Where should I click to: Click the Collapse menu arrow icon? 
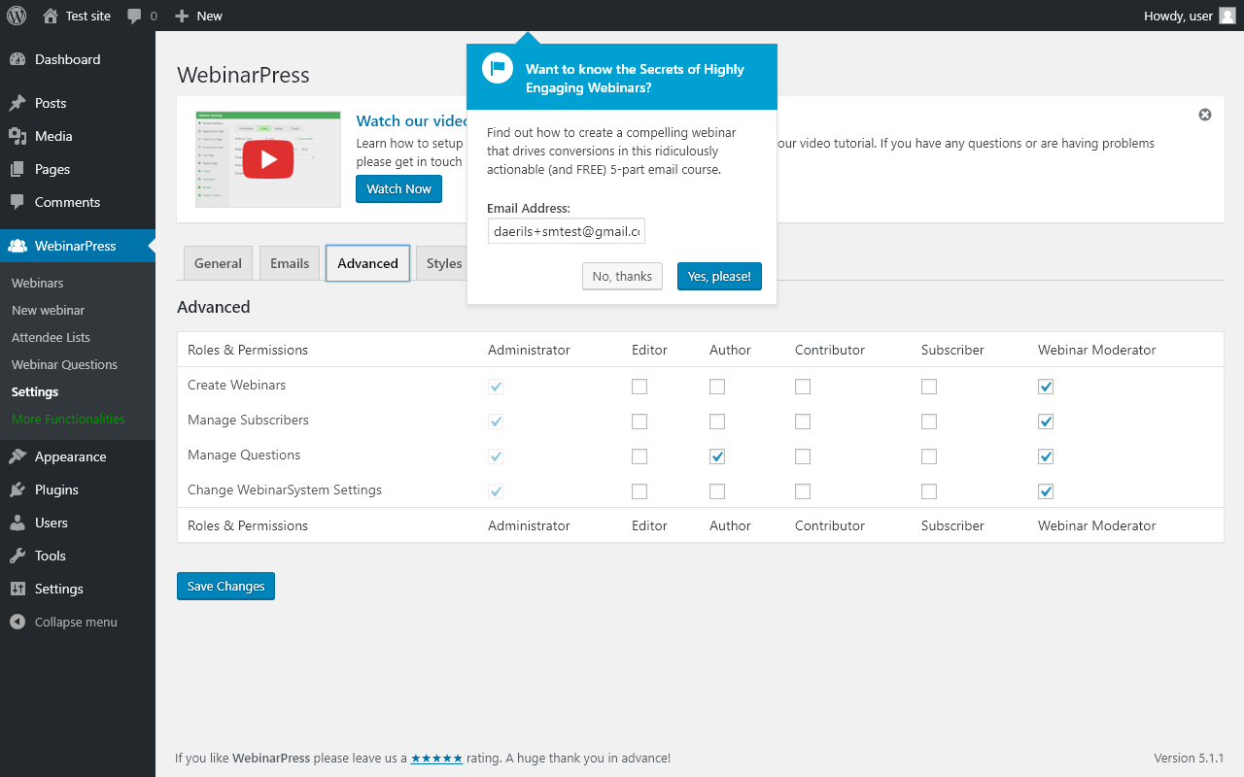[17, 622]
